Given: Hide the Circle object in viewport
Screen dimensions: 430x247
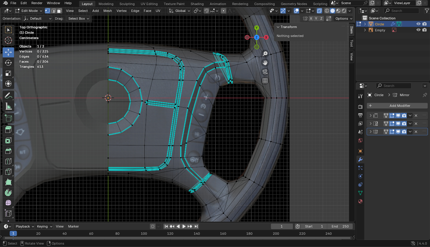Looking at the screenshot, I should 418,24.
